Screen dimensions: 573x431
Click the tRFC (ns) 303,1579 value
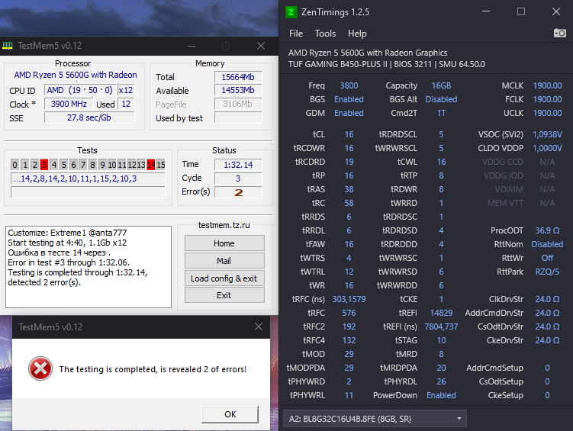(349, 299)
